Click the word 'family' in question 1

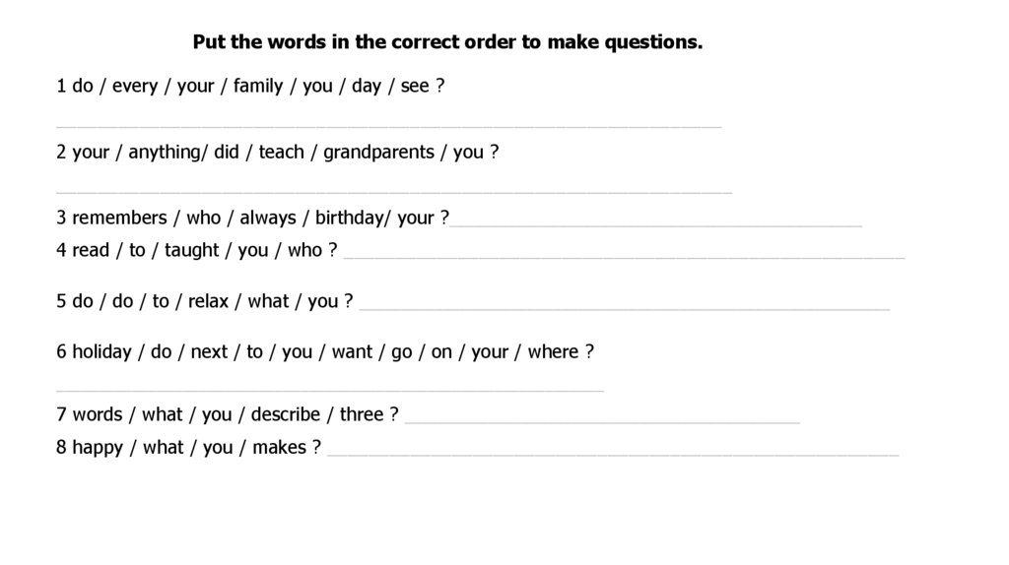pos(257,87)
